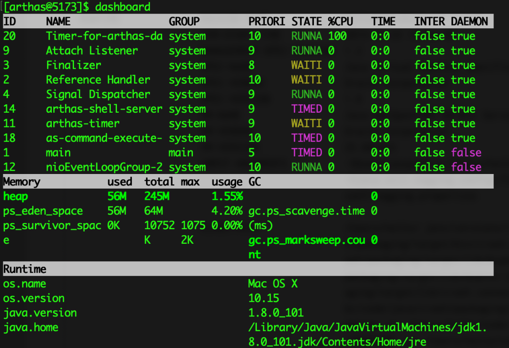Image resolution: width=509 pixels, height=348 pixels.
Task: Click the arthas-shell-server thread name
Action: point(104,109)
